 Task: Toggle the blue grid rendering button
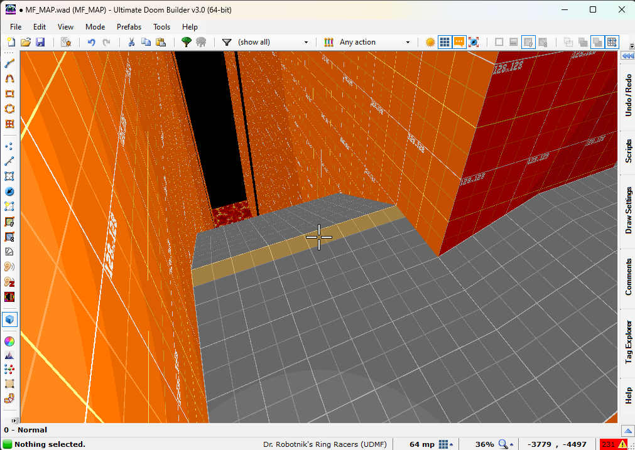point(445,42)
